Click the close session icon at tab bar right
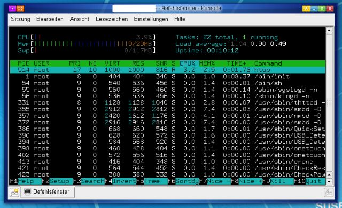The width and height of the screenshot is (342, 208). (329, 193)
